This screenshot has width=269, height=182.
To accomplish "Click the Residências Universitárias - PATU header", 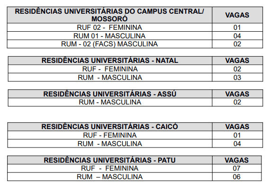I will 110,160.
